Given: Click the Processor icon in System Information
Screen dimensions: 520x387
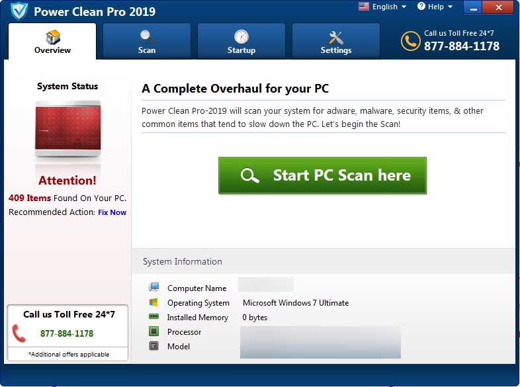Looking at the screenshot, I should click(x=154, y=331).
